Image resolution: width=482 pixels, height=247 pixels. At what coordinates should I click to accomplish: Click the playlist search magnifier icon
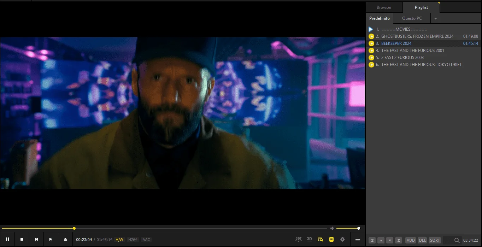tap(457, 240)
